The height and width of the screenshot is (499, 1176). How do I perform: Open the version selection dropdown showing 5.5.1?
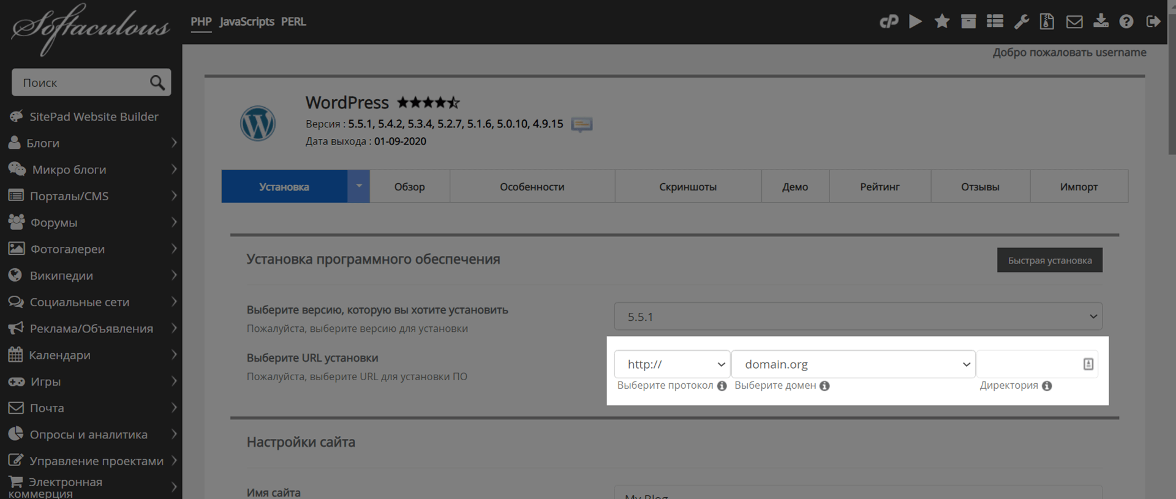tap(858, 317)
